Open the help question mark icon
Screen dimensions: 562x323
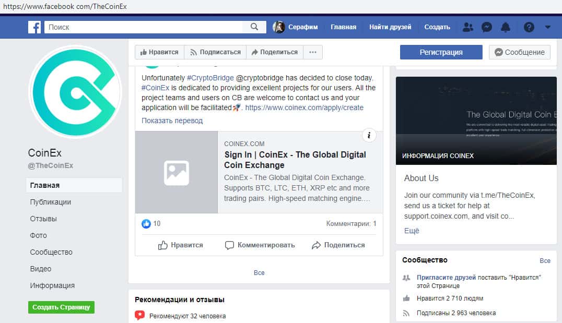pyautogui.click(x=529, y=27)
